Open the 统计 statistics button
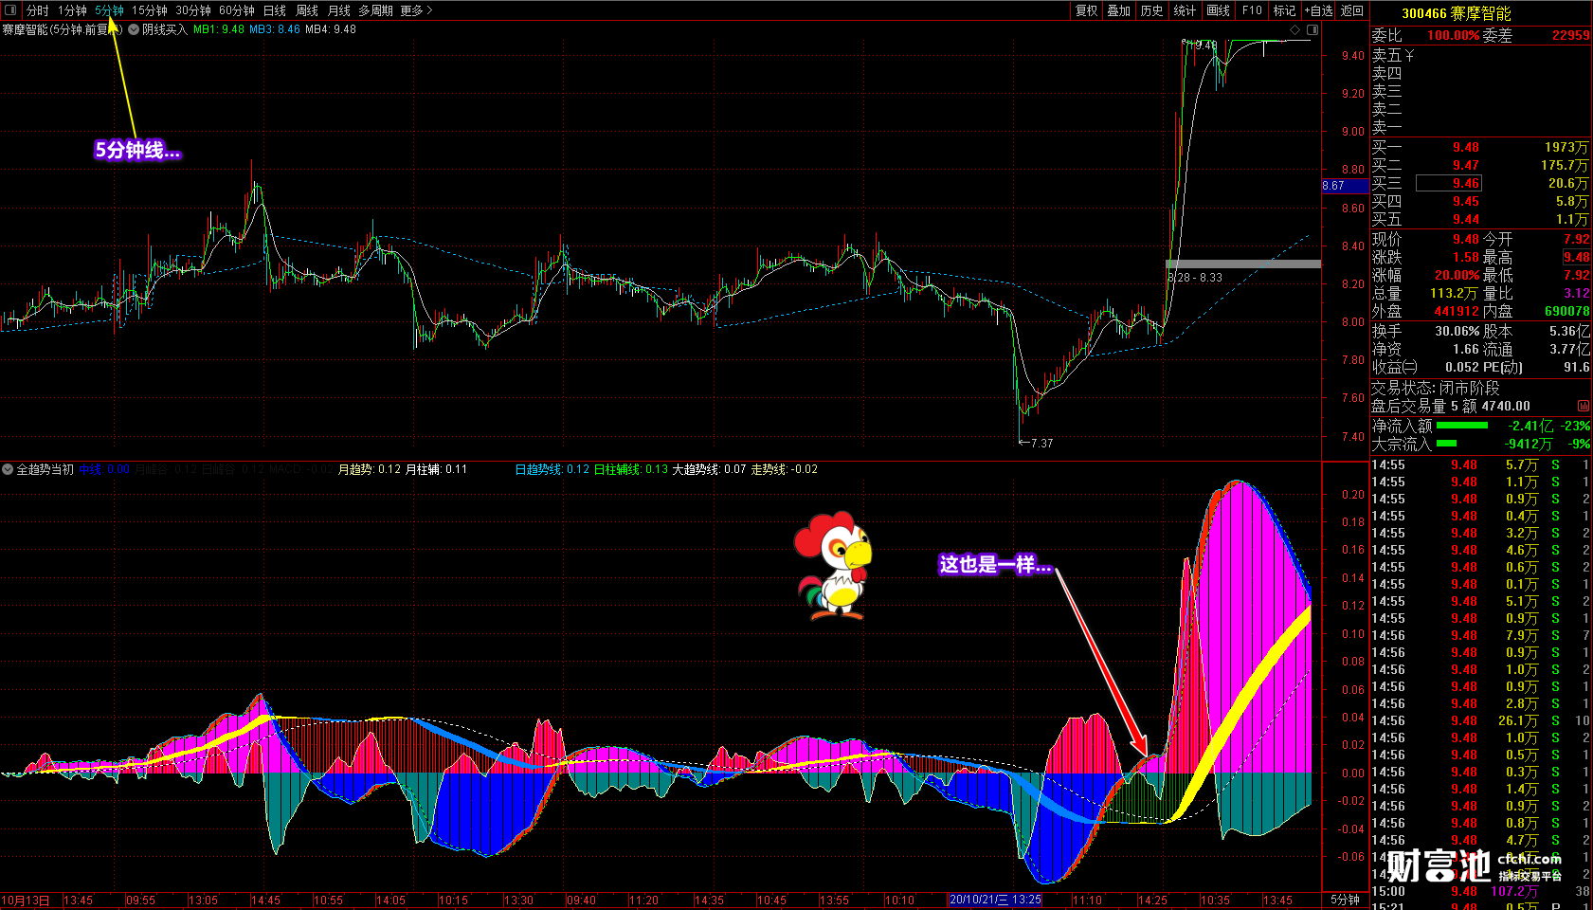The height and width of the screenshot is (910, 1593). (1185, 10)
